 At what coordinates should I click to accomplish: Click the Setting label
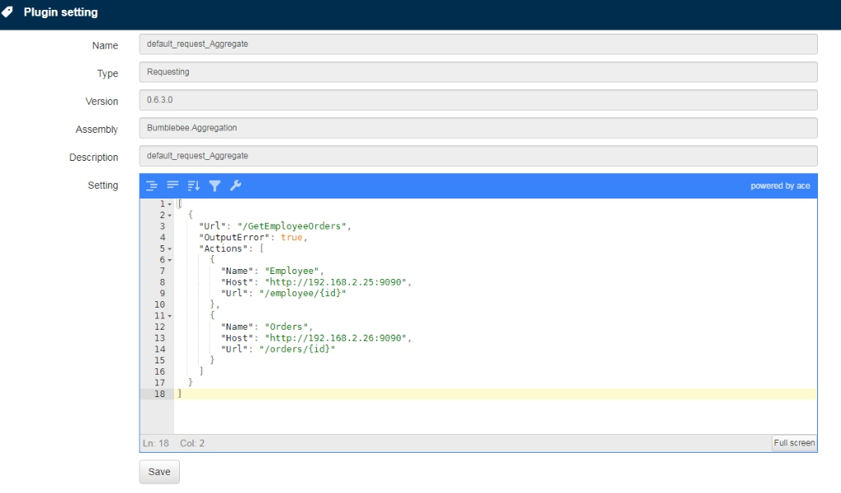pos(103,185)
